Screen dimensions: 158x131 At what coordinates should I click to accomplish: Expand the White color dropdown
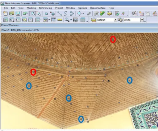click(x=142, y=20)
